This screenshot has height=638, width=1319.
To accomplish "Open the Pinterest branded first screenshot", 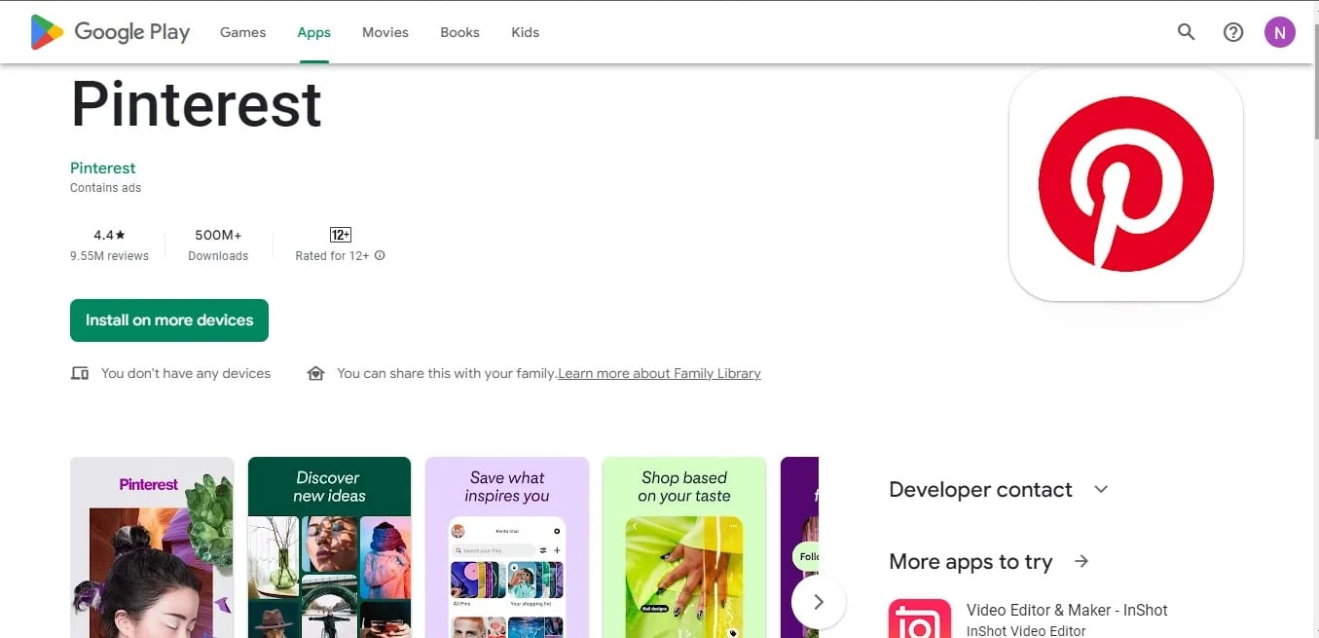I will coord(152,547).
